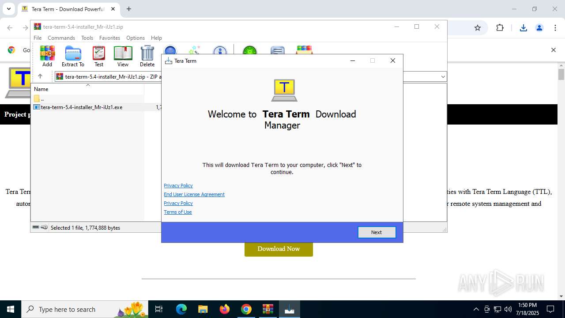Open the notification center icon
Screen dimensions: 565x318
(550, 309)
